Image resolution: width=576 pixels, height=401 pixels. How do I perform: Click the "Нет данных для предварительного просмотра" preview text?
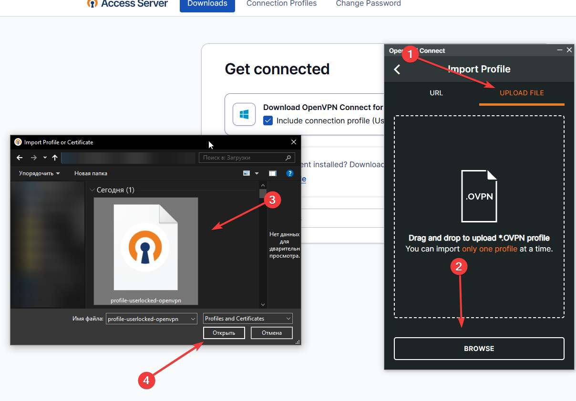tap(285, 245)
